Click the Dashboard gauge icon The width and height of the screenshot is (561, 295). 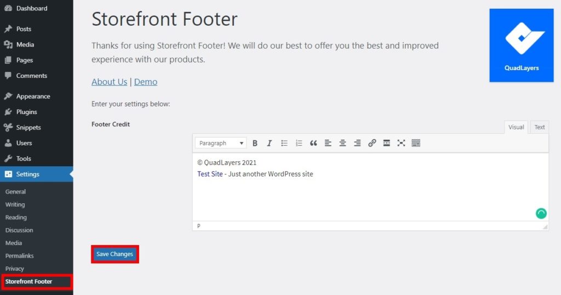(x=8, y=8)
